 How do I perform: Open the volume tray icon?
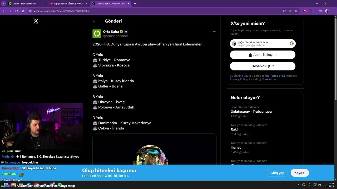click(319, 185)
